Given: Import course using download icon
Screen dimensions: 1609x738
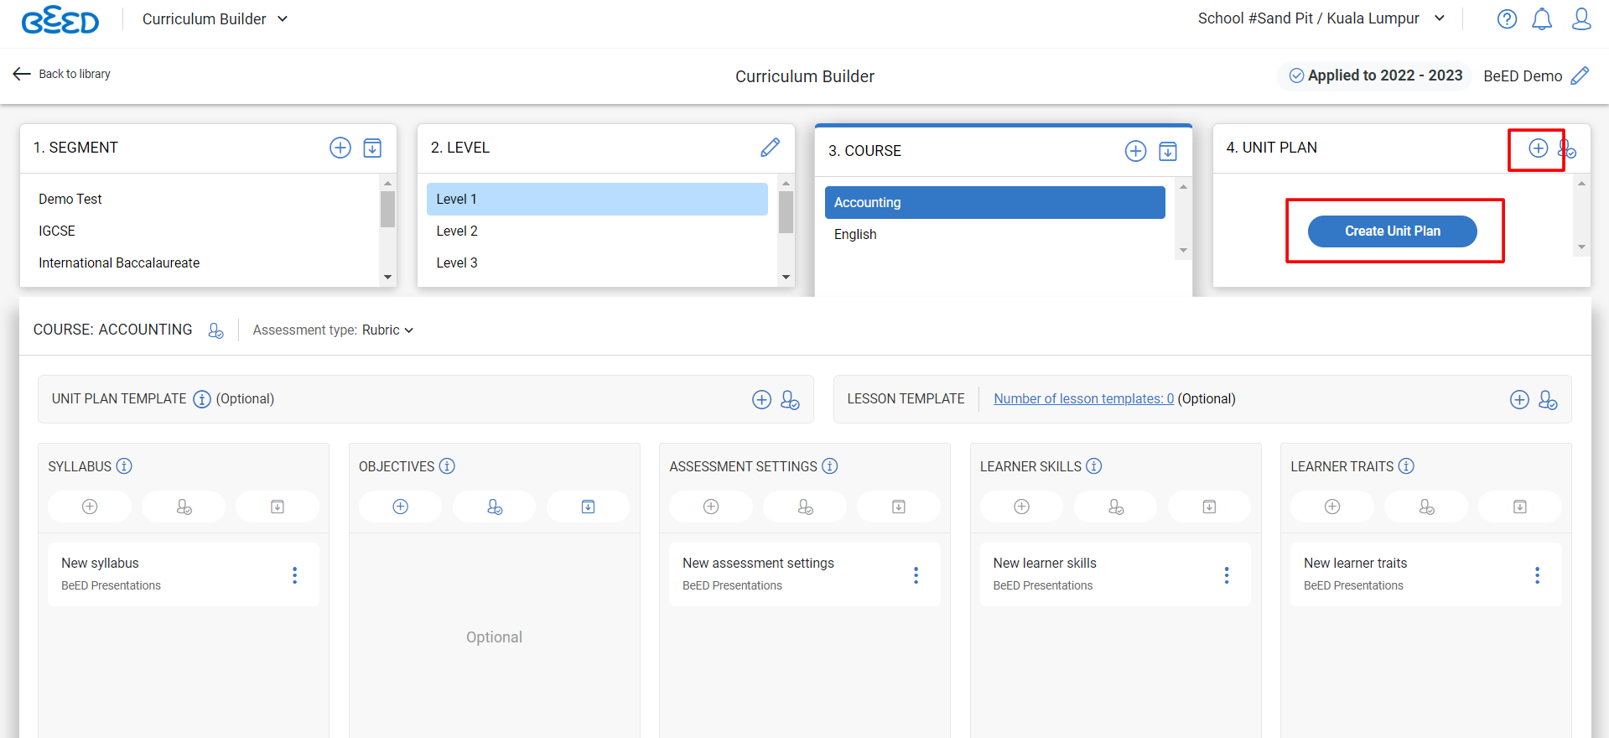Looking at the screenshot, I should 1168,151.
